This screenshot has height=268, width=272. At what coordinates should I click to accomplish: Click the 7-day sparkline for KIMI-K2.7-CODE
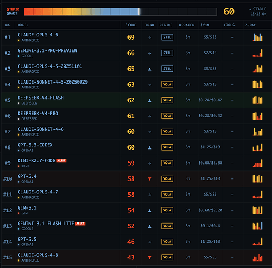tap(258, 163)
